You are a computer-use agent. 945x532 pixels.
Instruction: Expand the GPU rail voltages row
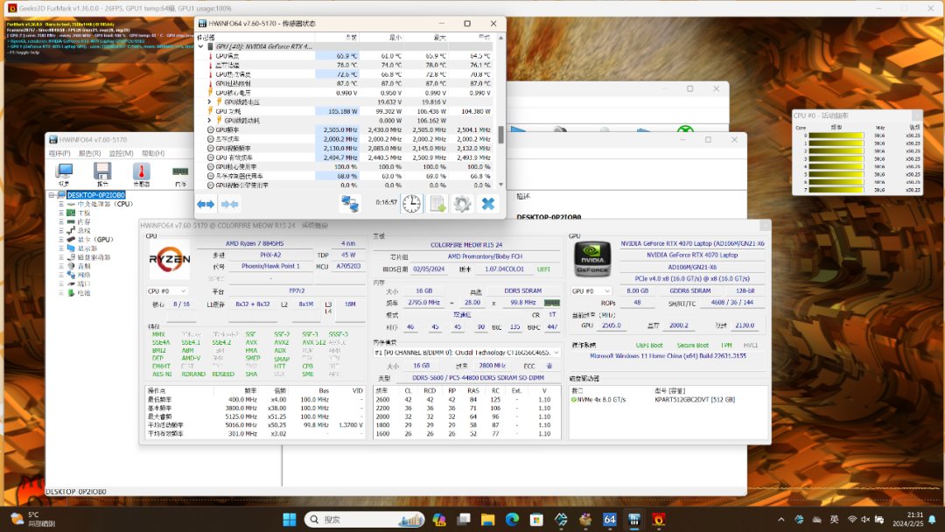point(210,101)
